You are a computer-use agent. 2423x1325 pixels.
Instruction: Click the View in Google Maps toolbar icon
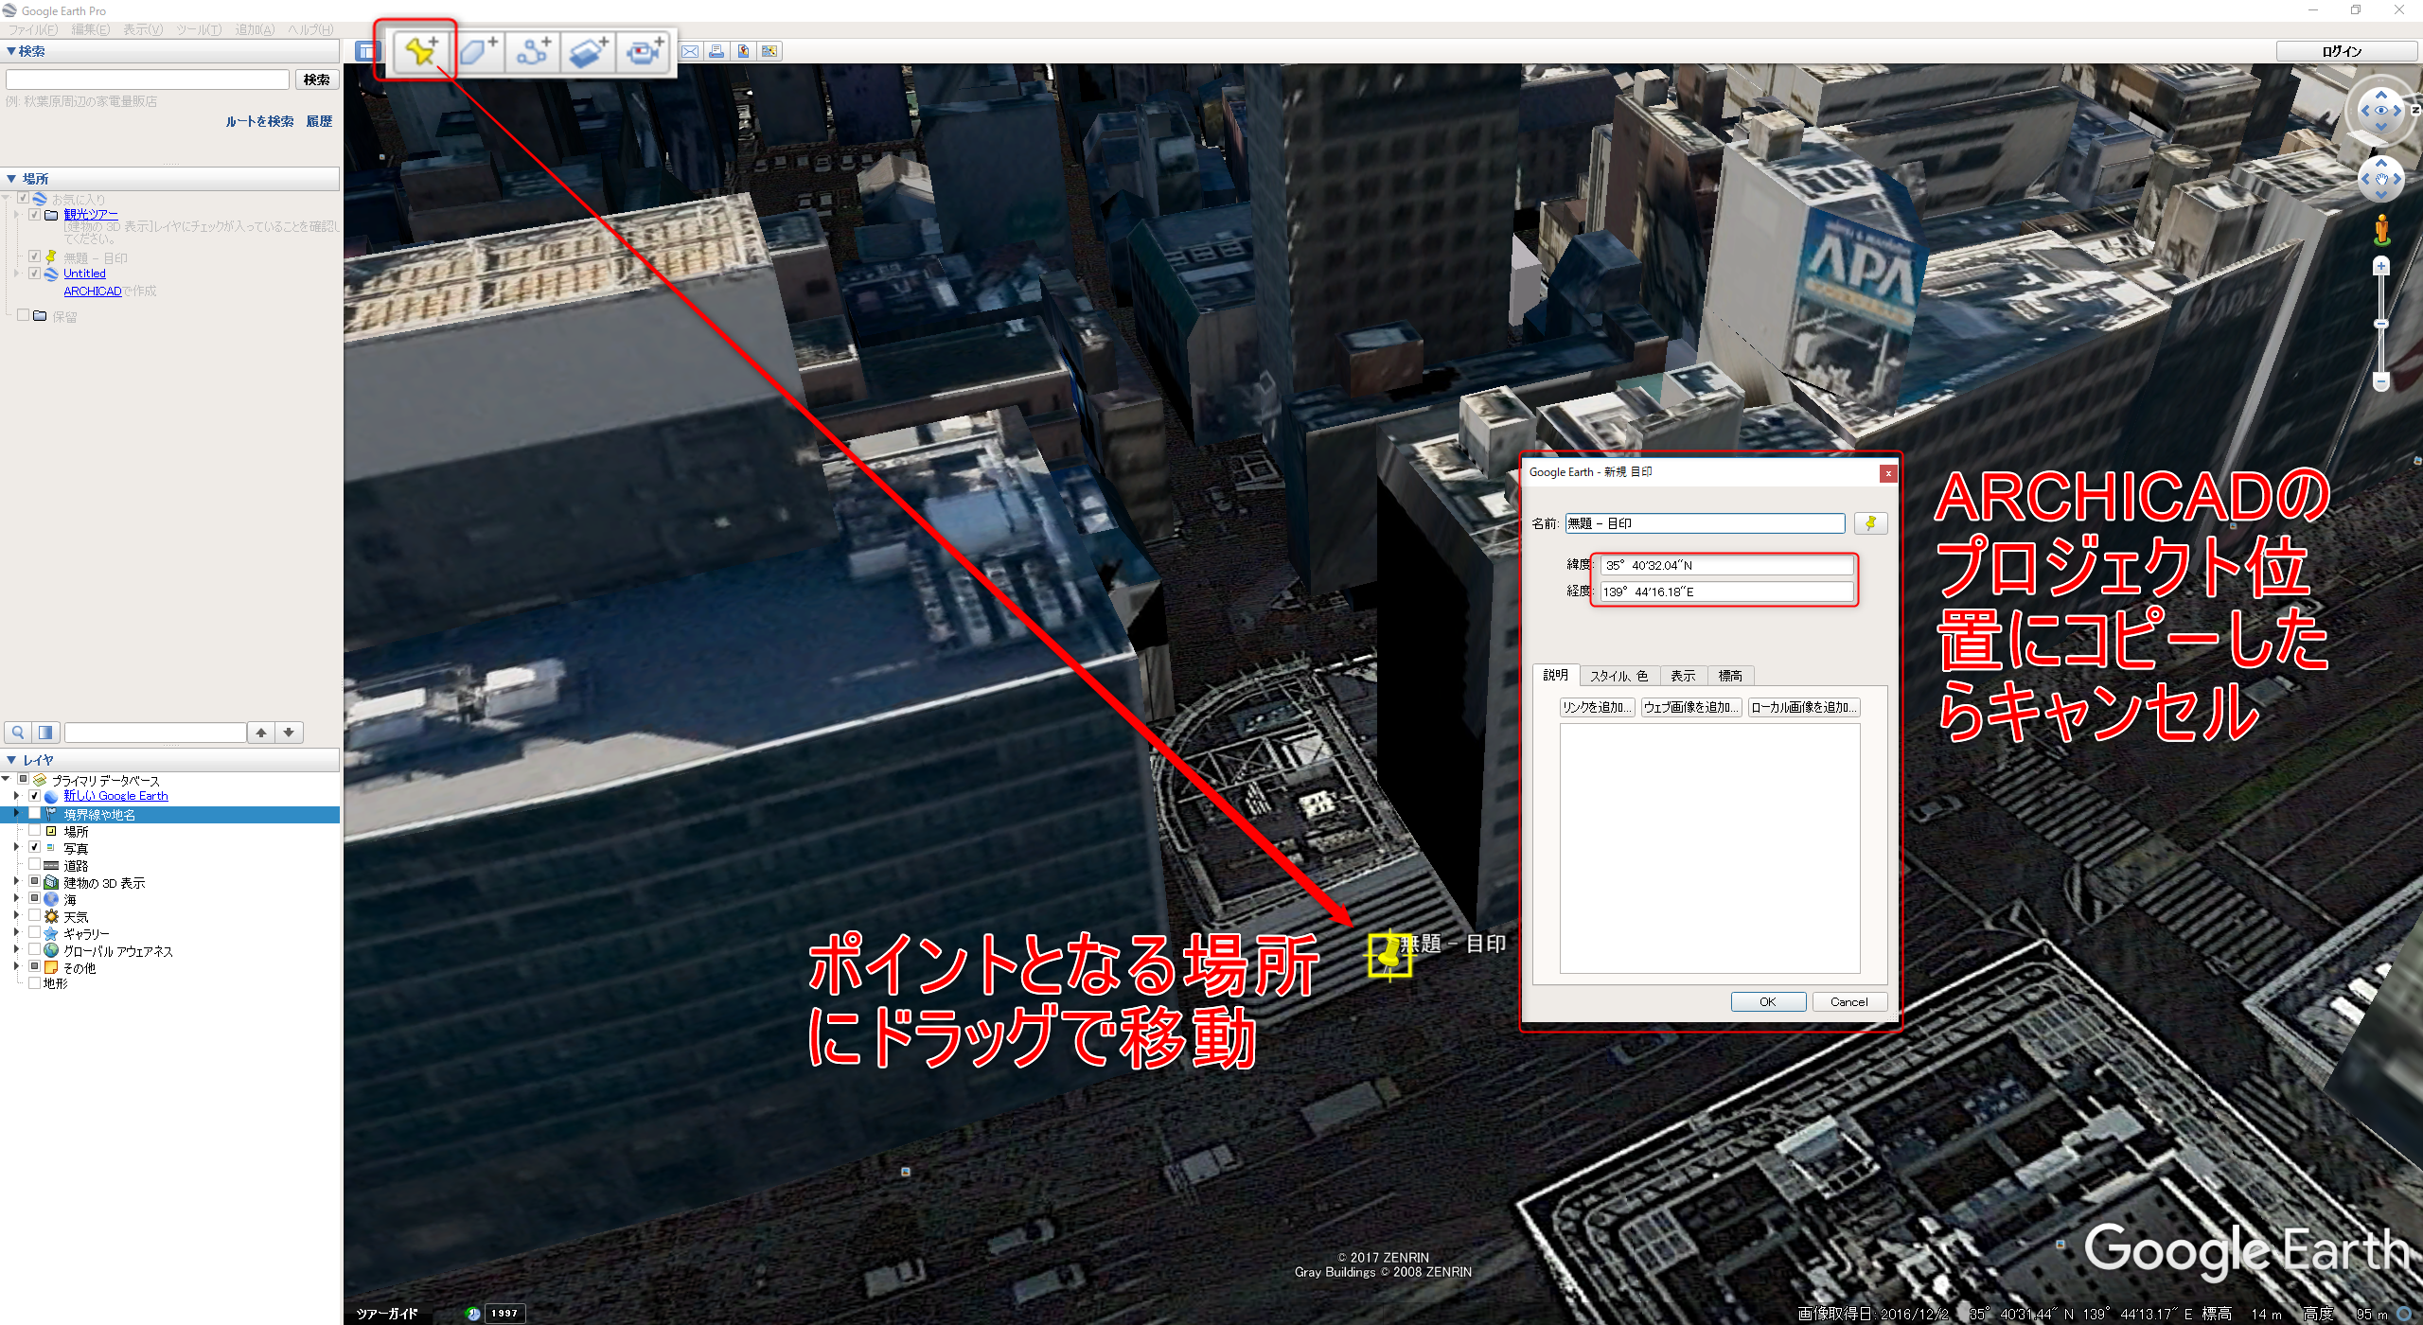769,51
